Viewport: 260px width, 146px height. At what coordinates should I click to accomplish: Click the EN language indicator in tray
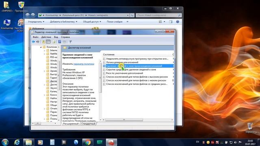[x=197, y=142]
